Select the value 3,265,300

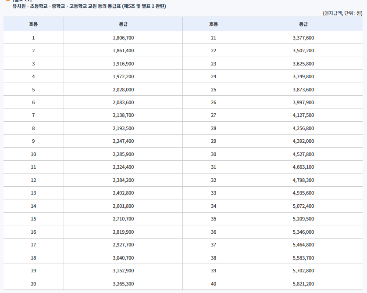pyautogui.click(x=123, y=284)
